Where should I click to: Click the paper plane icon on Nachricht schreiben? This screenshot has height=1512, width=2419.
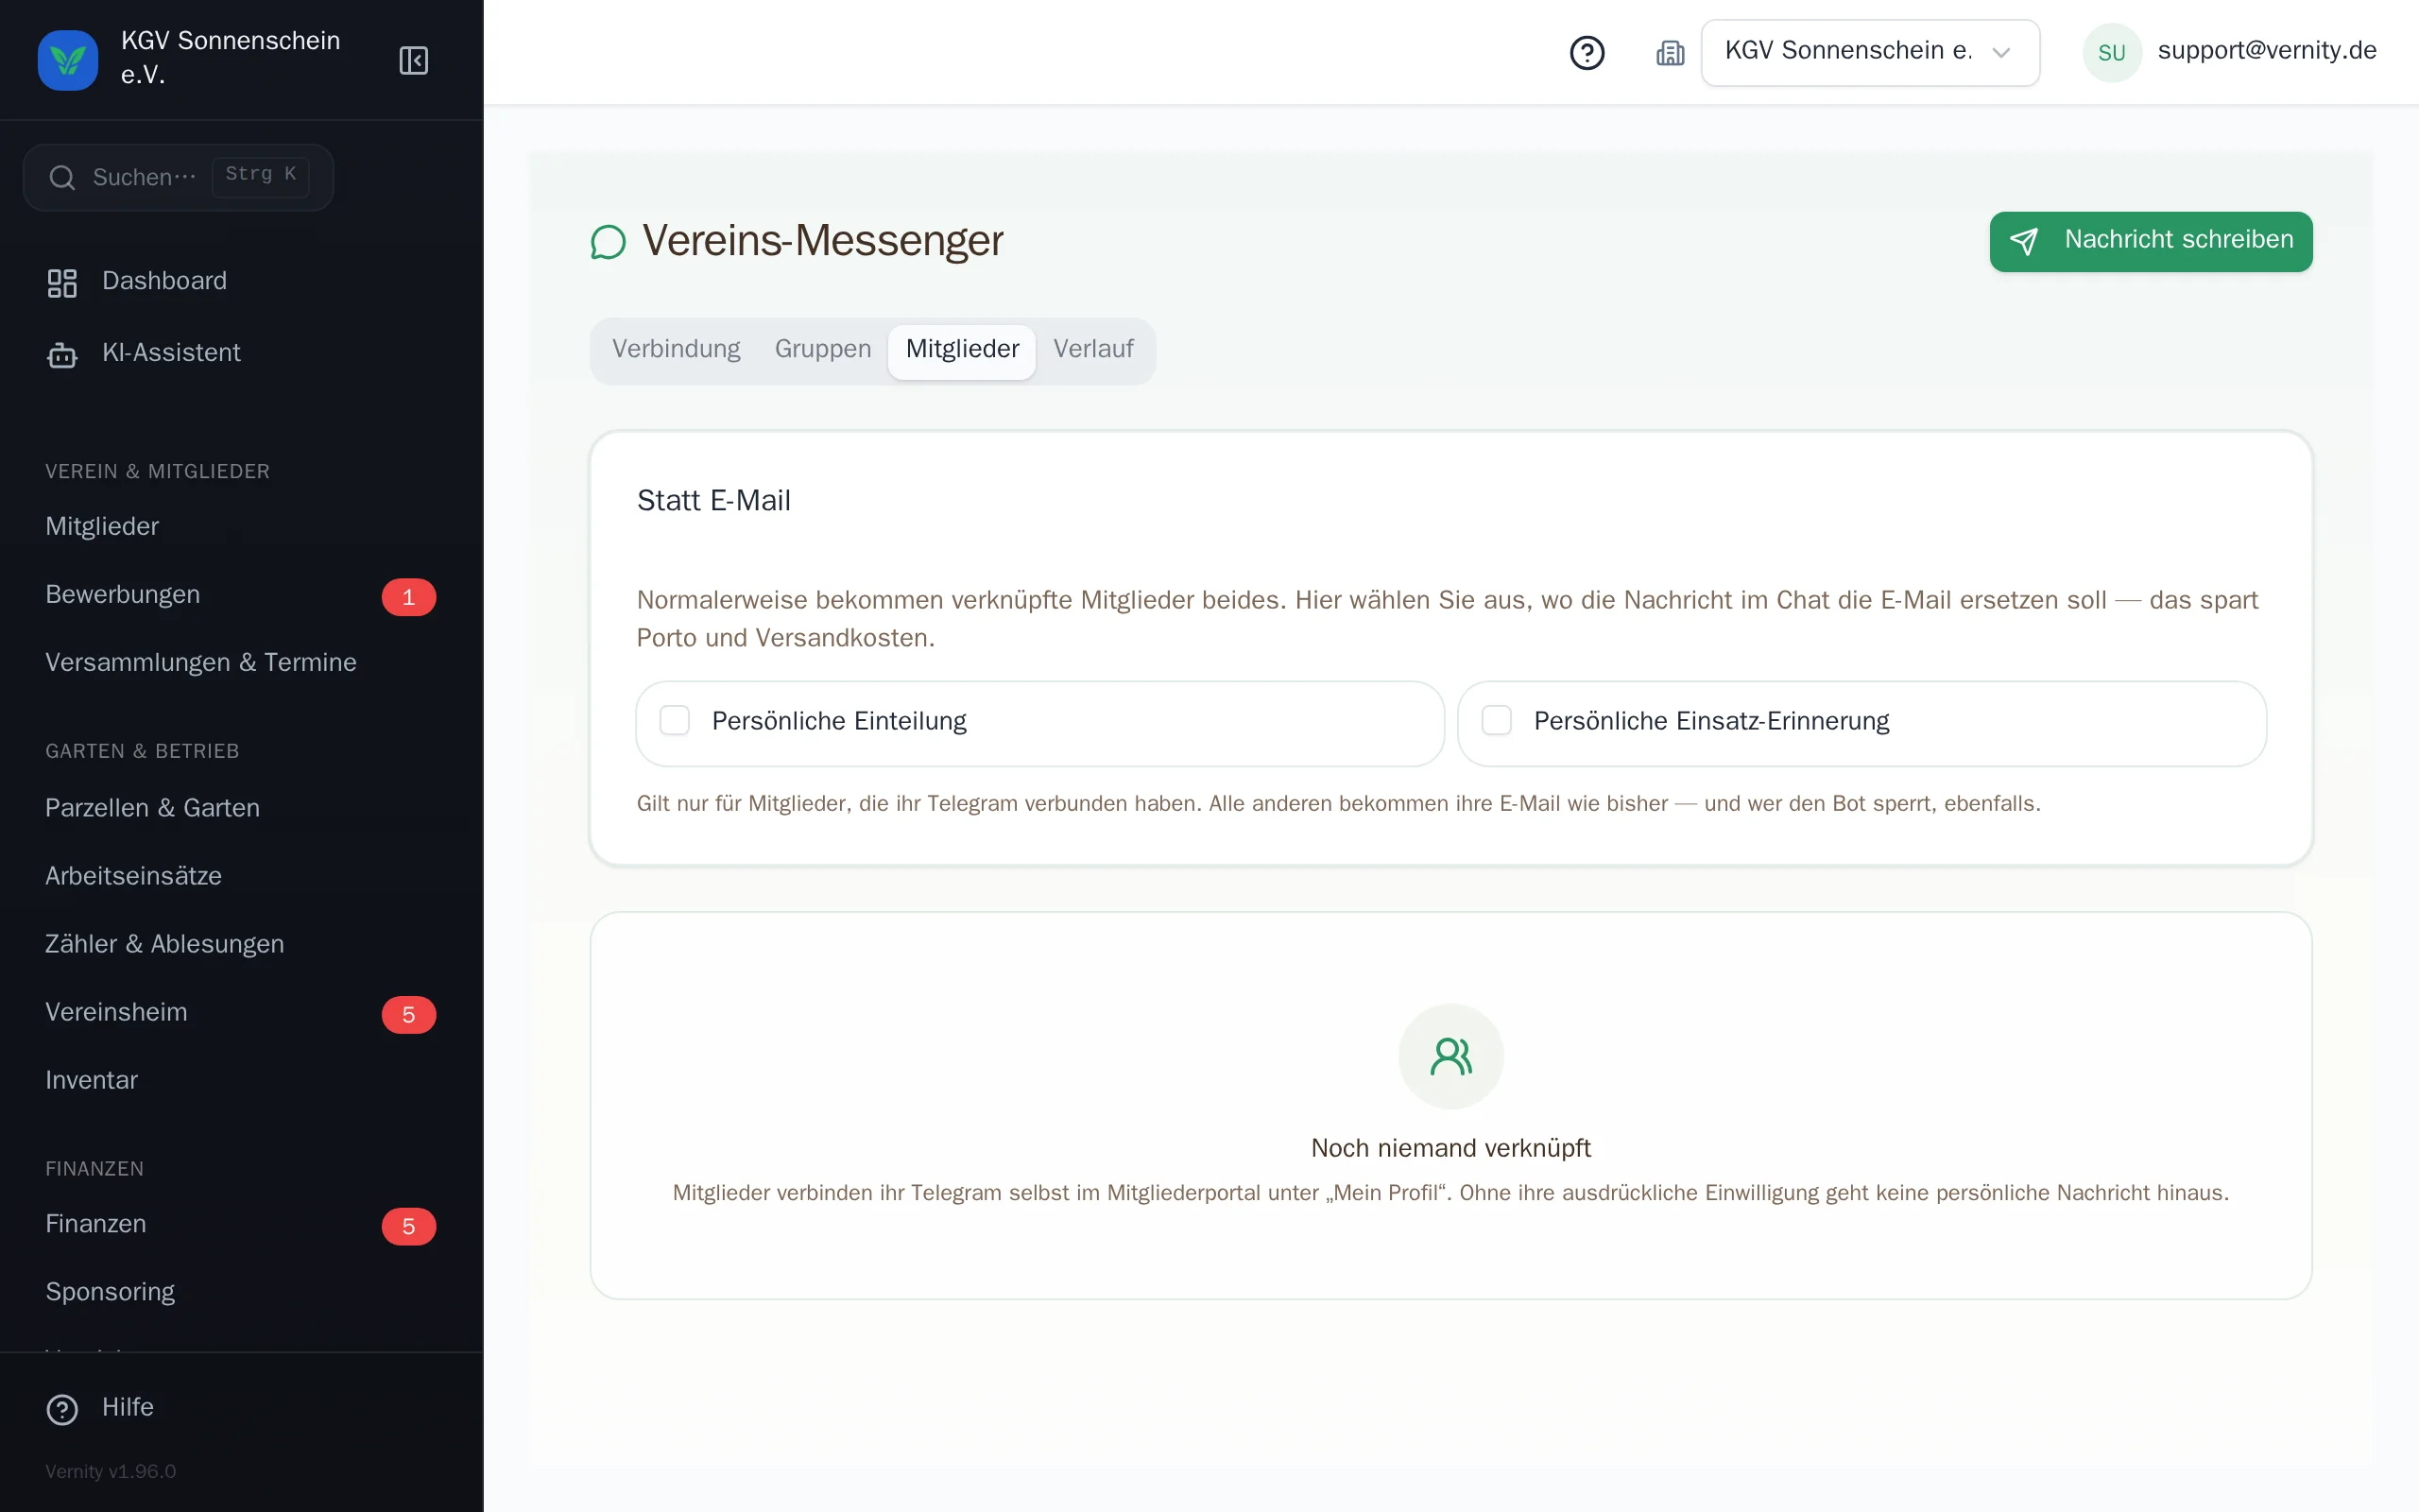(2024, 241)
